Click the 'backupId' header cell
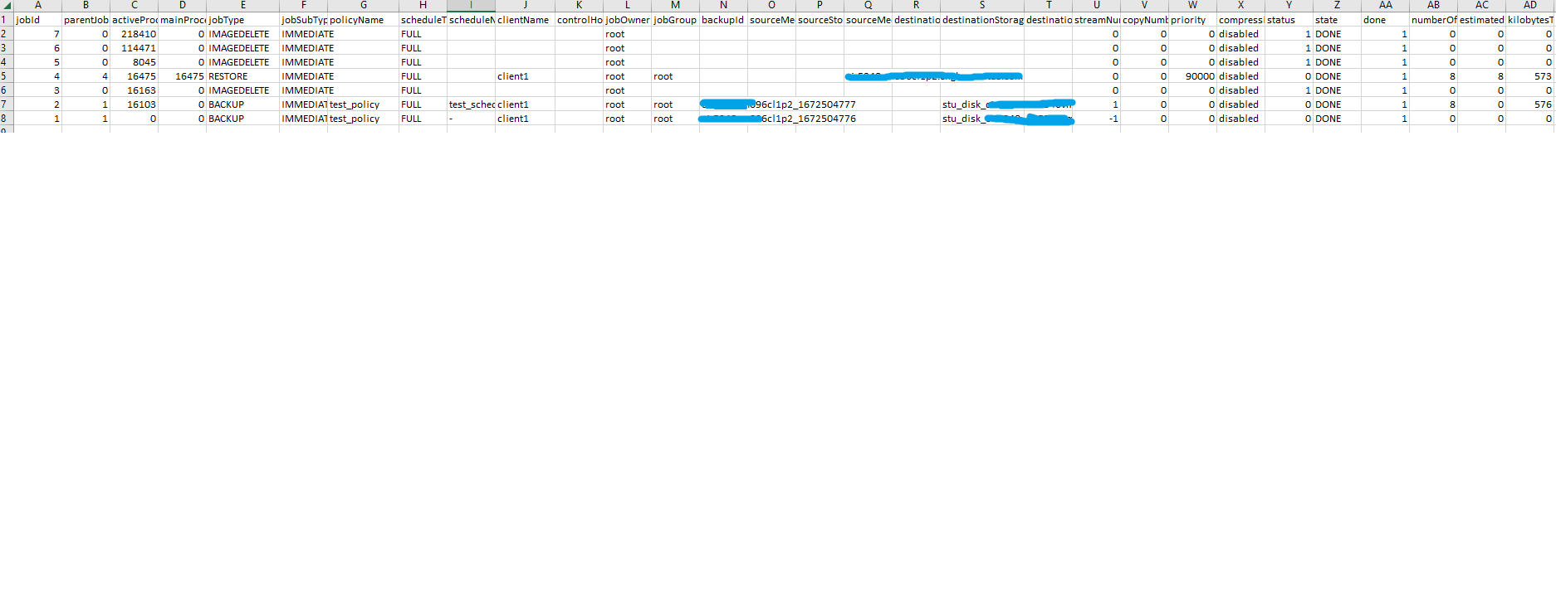The width and height of the screenshot is (1556, 597). pos(724,20)
